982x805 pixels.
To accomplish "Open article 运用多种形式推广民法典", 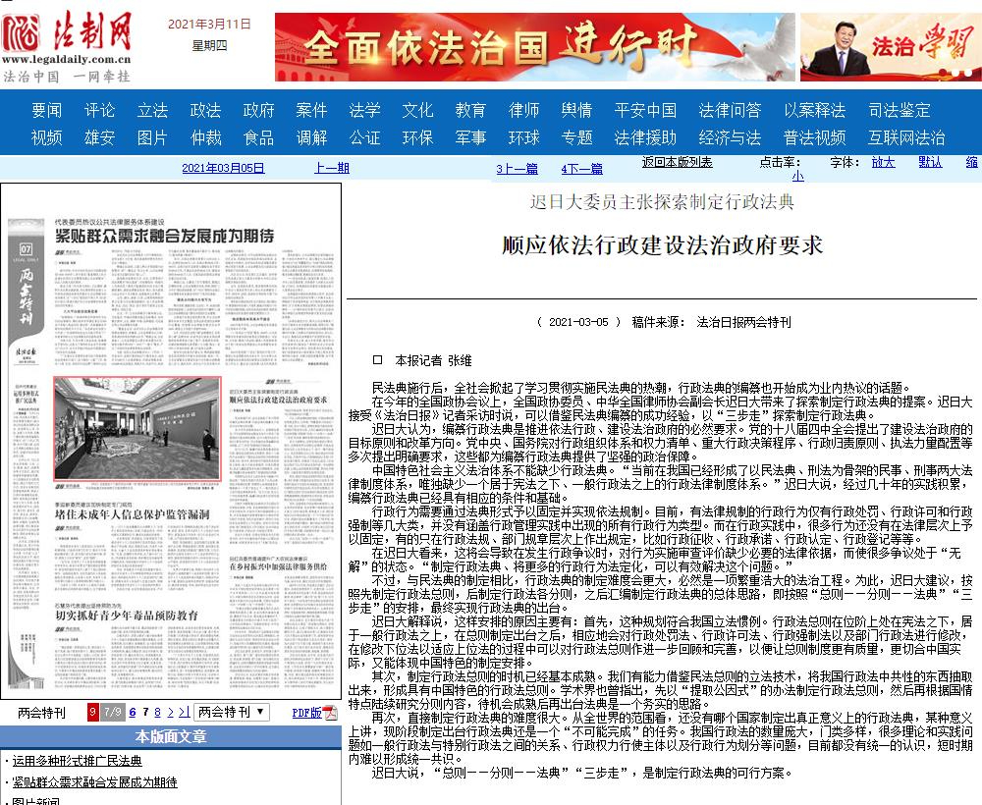I will pyautogui.click(x=77, y=761).
